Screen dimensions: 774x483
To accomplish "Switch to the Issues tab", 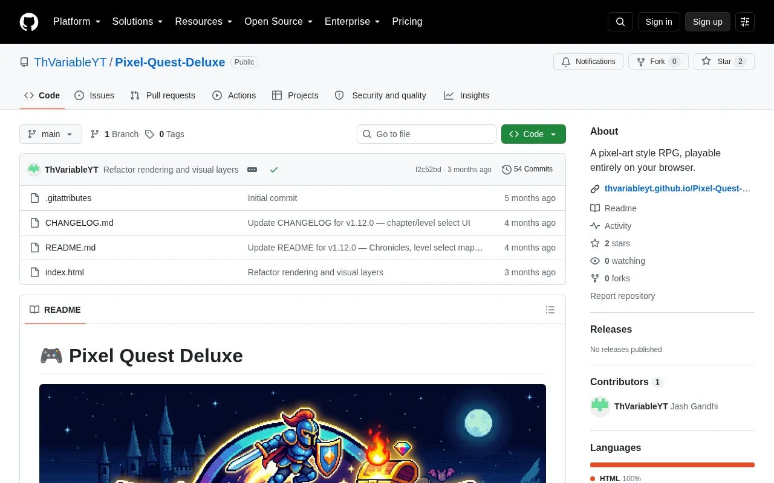I will click(94, 95).
